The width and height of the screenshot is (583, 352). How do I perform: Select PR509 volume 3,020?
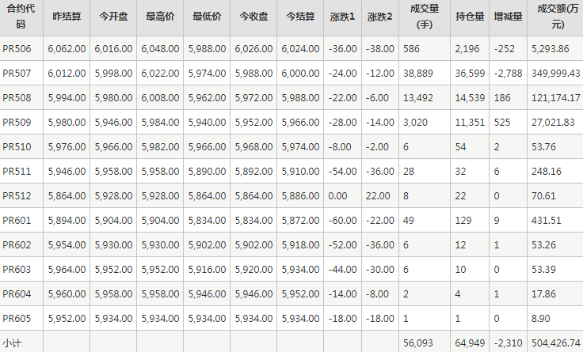coord(415,122)
